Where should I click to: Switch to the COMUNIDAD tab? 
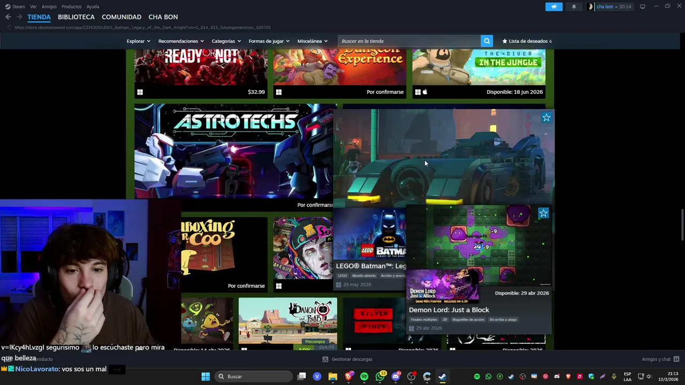(121, 17)
